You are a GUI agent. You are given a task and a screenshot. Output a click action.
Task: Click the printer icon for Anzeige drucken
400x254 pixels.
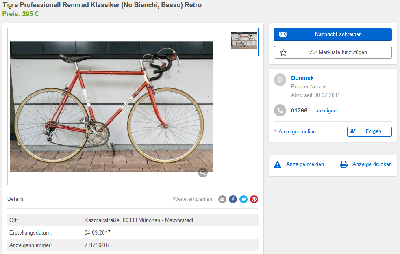tap(344, 164)
